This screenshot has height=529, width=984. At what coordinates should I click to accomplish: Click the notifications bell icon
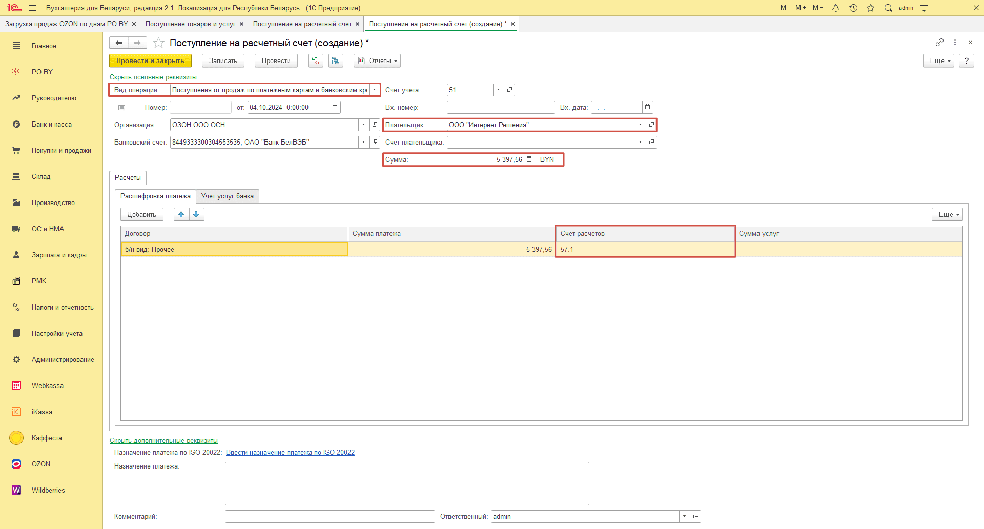(836, 8)
